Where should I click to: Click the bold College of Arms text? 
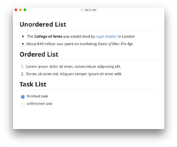[x=48, y=37]
